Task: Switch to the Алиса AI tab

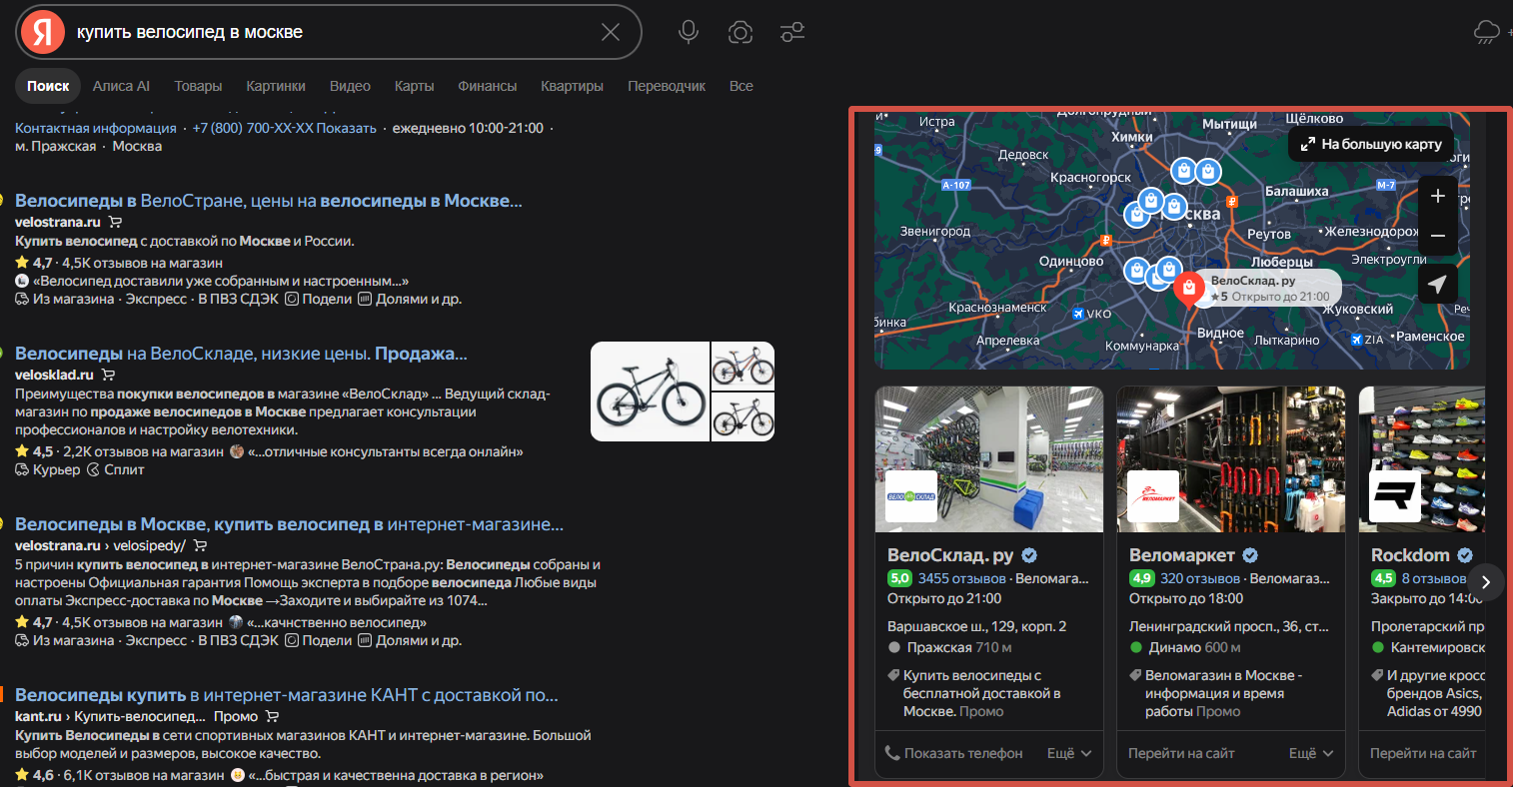Action: [x=121, y=86]
